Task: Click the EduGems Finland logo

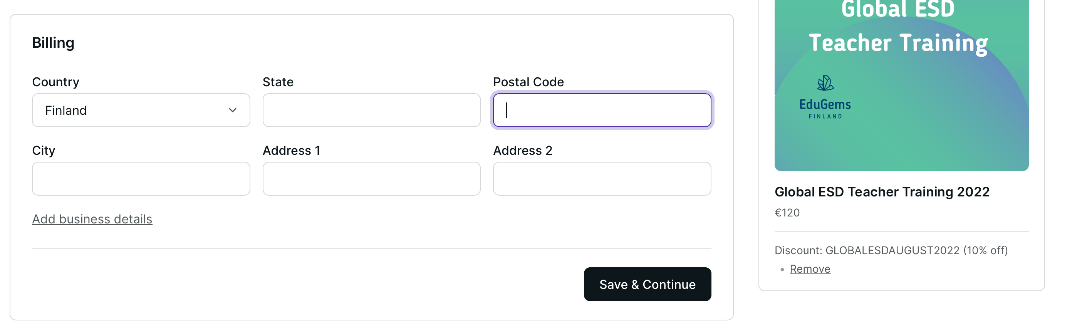Action: pos(825,97)
